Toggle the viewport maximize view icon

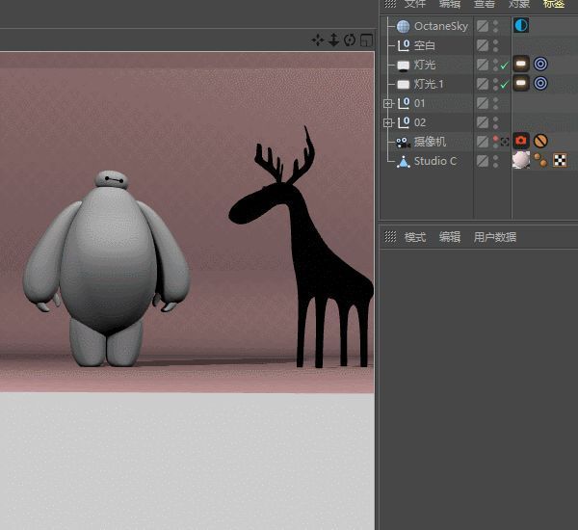coord(366,40)
